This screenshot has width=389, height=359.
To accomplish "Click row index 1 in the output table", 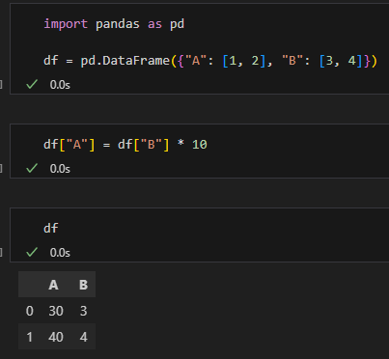I will pyautogui.click(x=29, y=337).
